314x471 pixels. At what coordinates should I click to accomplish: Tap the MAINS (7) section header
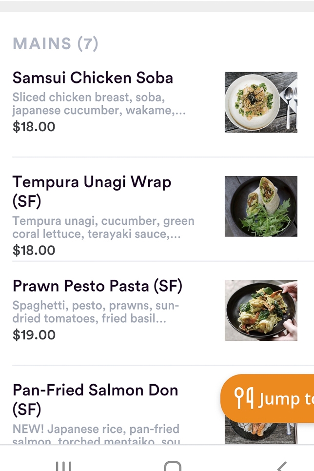(x=55, y=44)
